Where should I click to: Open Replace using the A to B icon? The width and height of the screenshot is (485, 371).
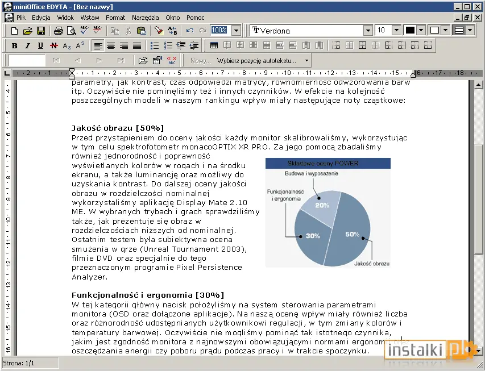[x=172, y=31]
